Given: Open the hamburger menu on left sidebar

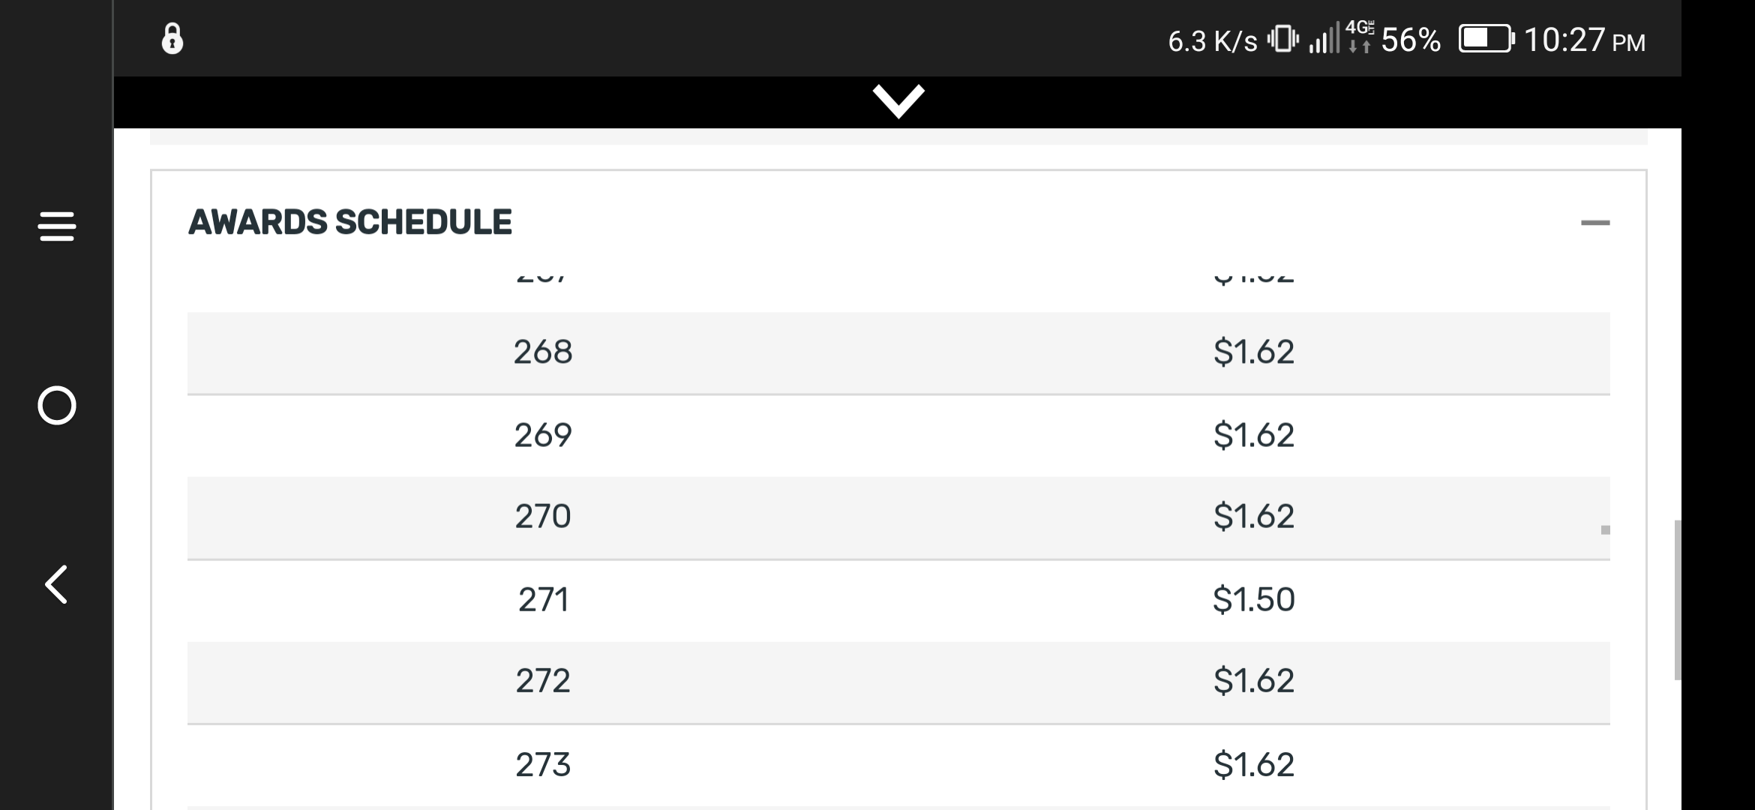Looking at the screenshot, I should tap(57, 227).
